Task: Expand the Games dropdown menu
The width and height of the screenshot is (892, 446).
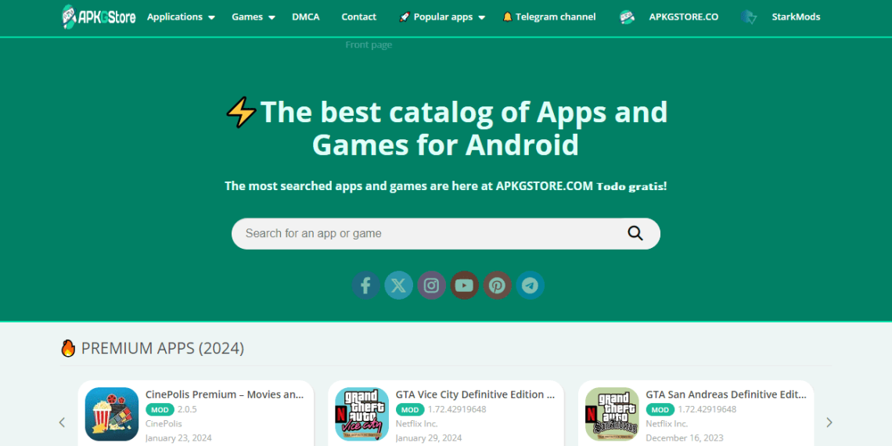Action: tap(253, 16)
